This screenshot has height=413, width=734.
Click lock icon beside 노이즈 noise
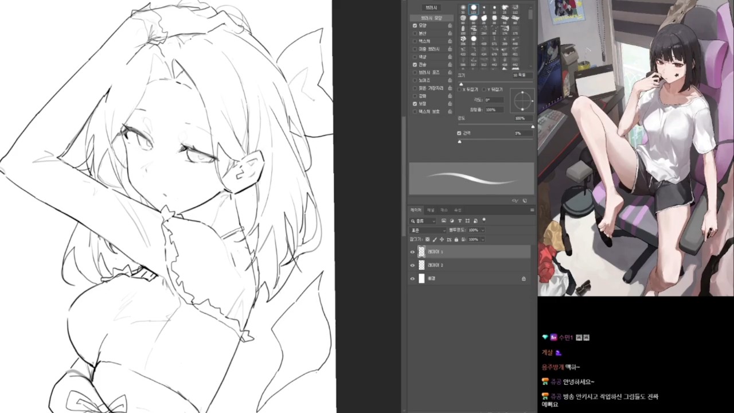point(450,80)
